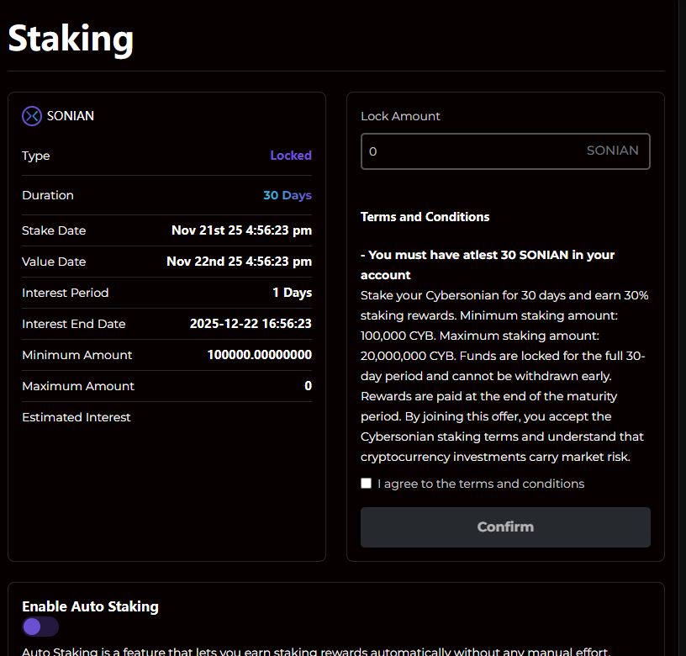
Task: Uncheck the terms and conditions agreement box
Action: (x=366, y=483)
